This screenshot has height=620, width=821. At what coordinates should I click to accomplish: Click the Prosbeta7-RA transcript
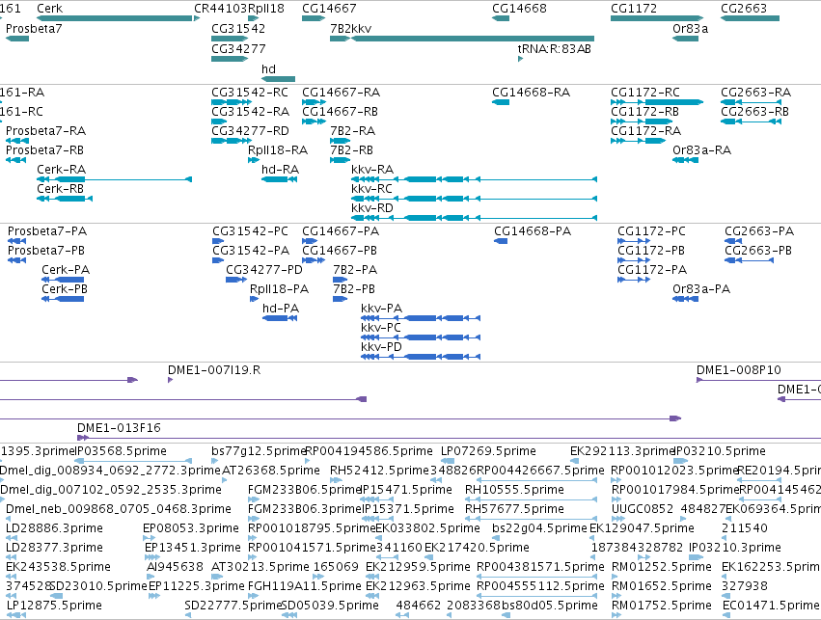click(x=17, y=141)
